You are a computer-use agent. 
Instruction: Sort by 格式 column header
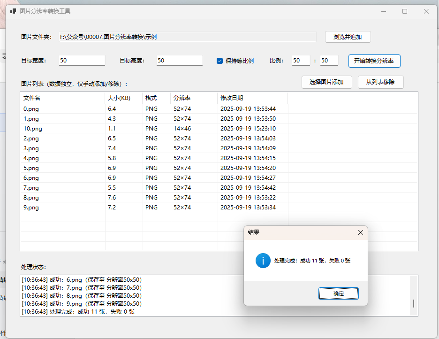click(157, 98)
